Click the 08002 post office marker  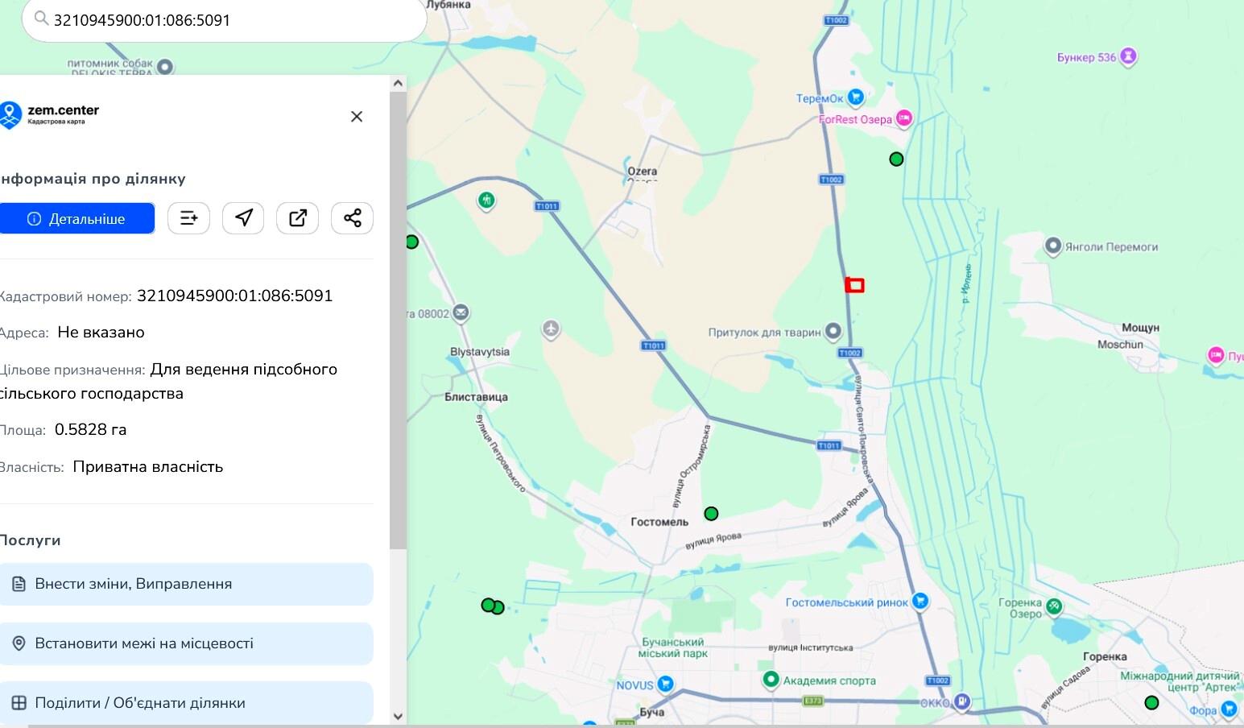point(461,312)
